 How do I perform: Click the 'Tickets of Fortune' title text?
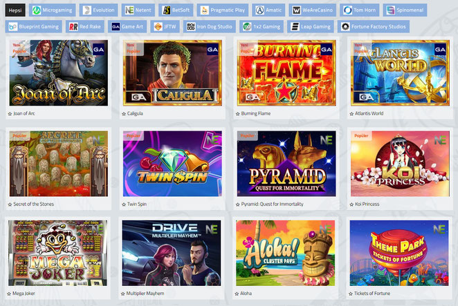[372, 294]
